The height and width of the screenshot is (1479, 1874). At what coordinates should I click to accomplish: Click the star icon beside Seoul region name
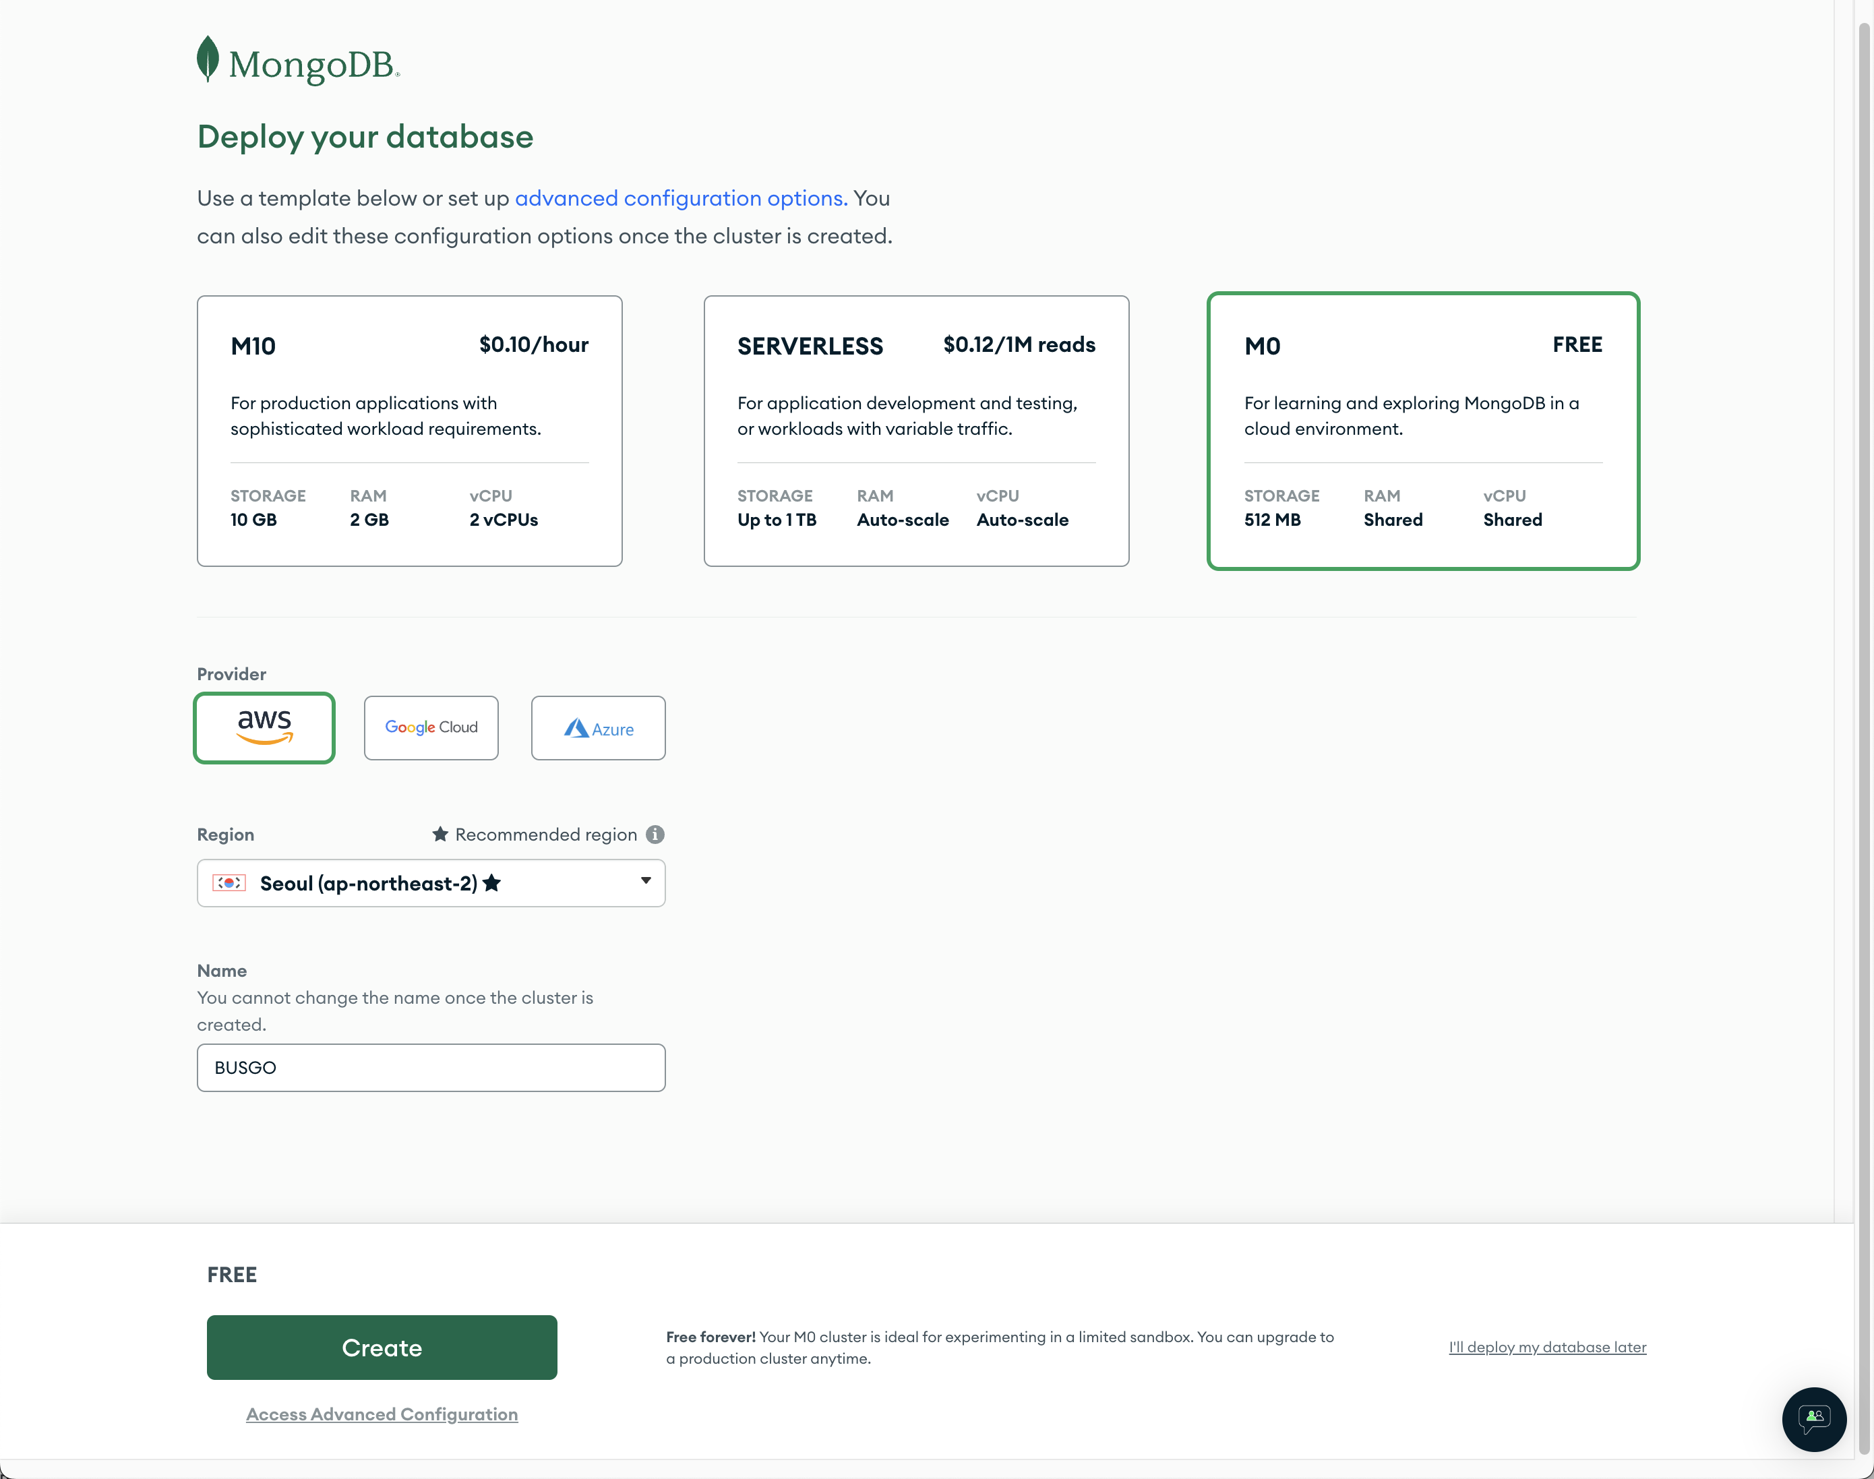(492, 882)
